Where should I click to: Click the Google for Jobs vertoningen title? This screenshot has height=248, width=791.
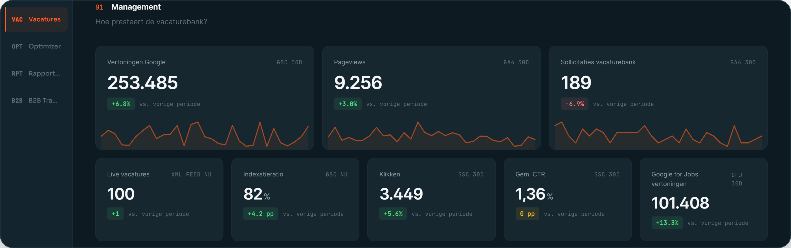click(x=674, y=179)
